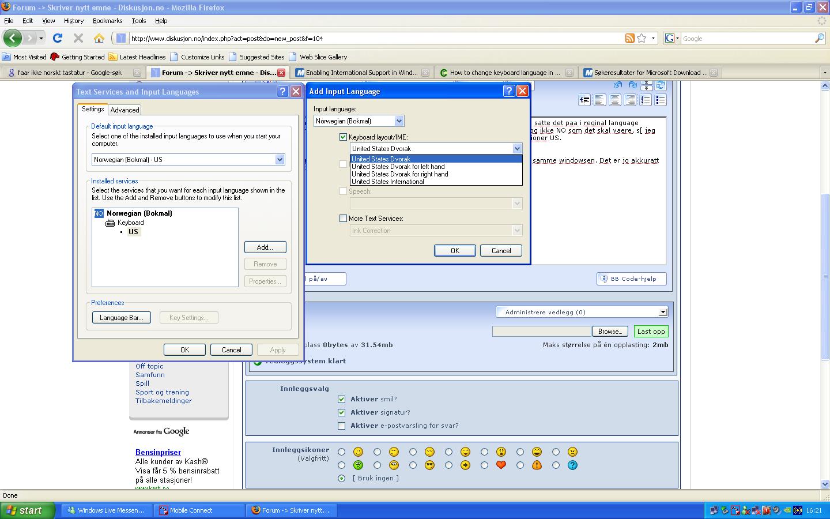This screenshot has width=830, height=519.
Task: Click OK in Add Input Language dialog
Action: click(455, 250)
